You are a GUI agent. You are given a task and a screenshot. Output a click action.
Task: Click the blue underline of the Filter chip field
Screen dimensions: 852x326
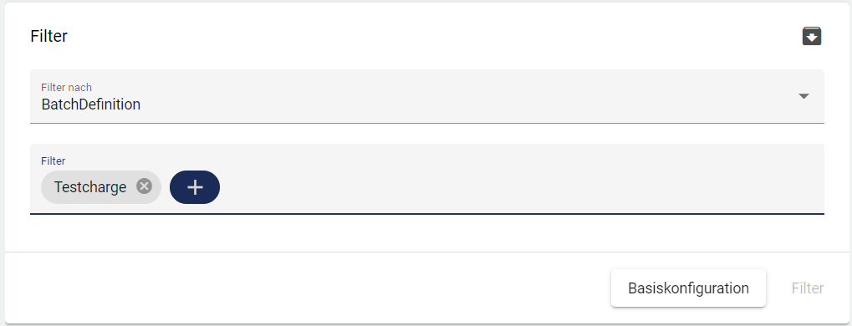[427, 213]
